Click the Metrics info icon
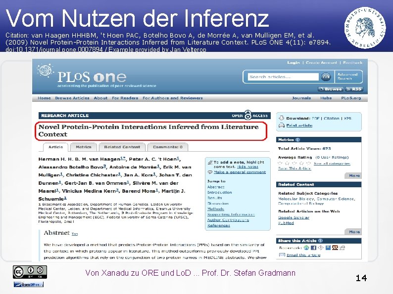The image size is (393, 294). click(x=297, y=140)
